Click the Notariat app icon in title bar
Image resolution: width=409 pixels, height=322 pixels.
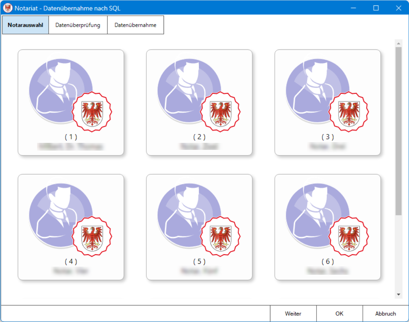pos(8,8)
